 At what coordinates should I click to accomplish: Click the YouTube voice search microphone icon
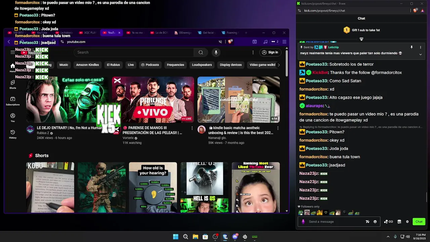coord(216,52)
